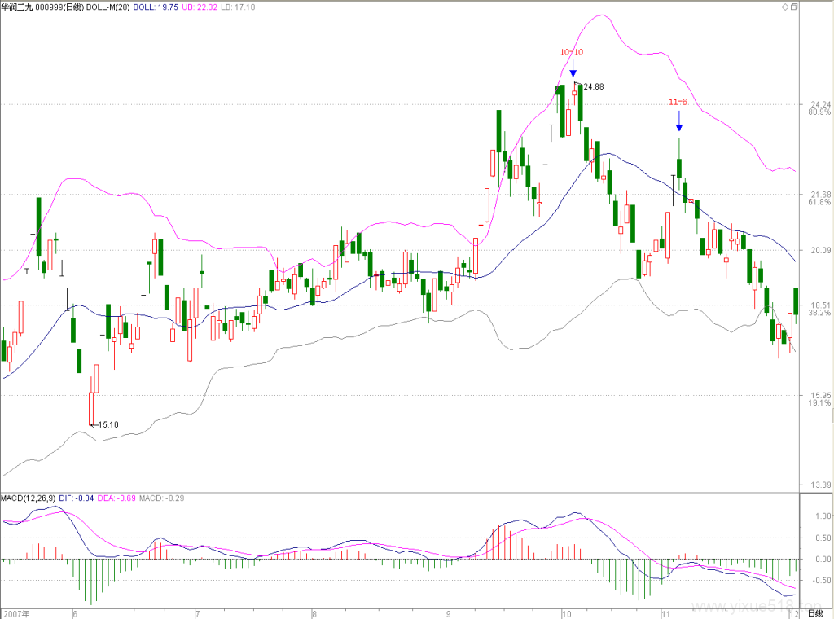The width and height of the screenshot is (834, 619).
Task: Click the DIF: -0.84 readout
Action: [76, 498]
